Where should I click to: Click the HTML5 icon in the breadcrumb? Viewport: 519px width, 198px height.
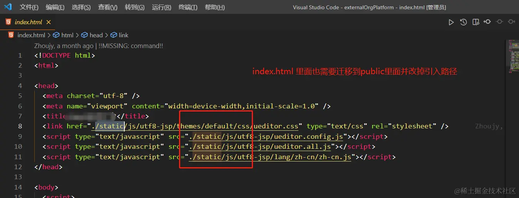pos(11,35)
